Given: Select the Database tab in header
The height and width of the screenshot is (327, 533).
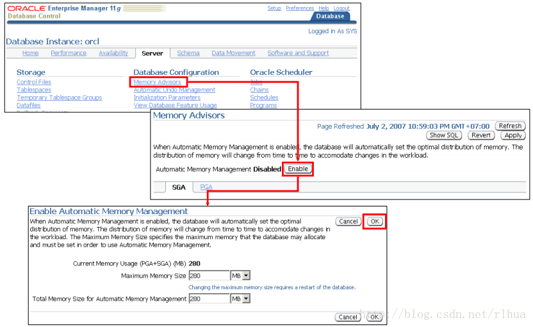Looking at the screenshot, I should 330,16.
